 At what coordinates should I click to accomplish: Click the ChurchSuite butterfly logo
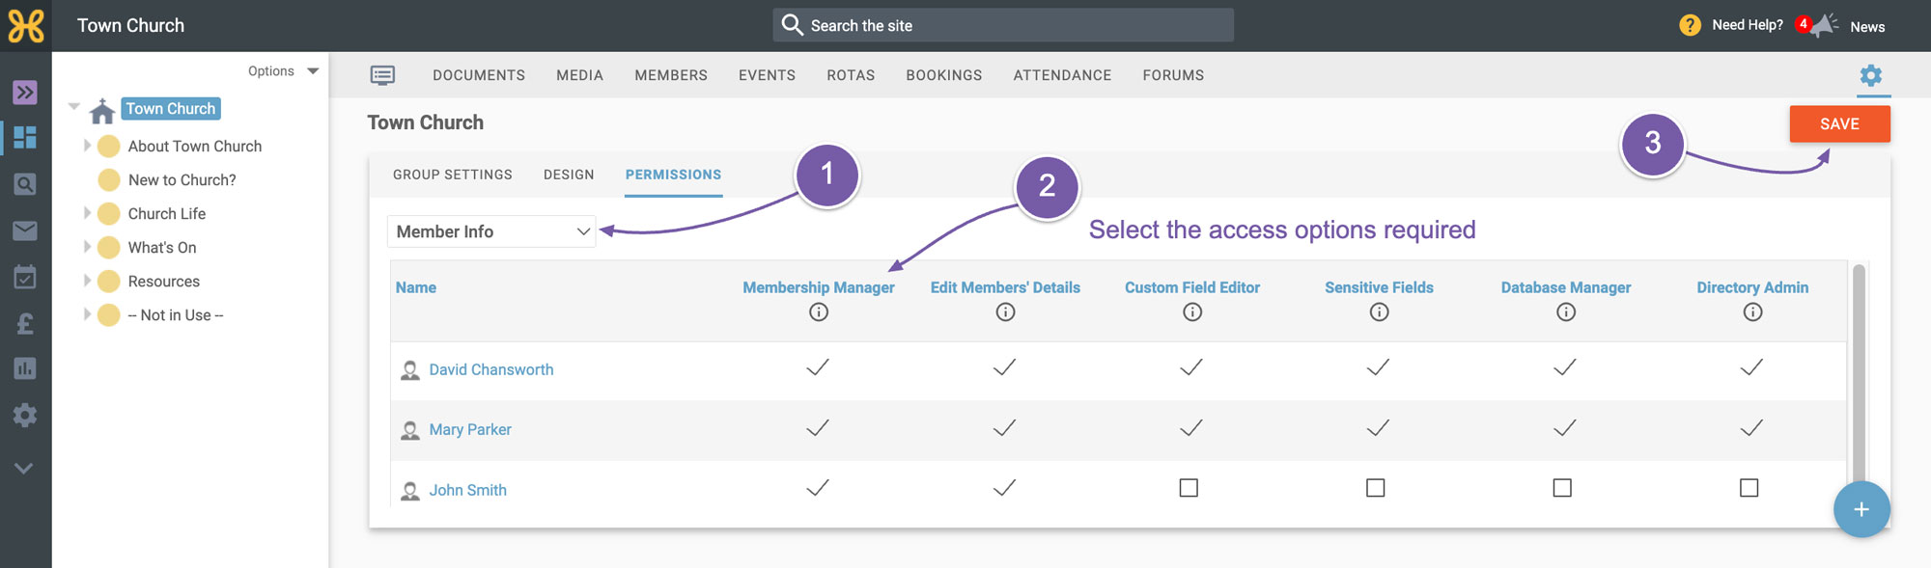[x=26, y=26]
